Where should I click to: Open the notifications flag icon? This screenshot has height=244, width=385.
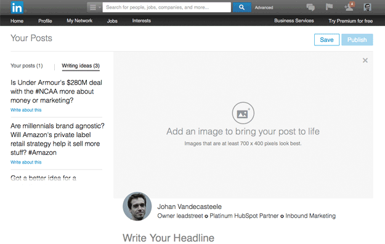329,7
